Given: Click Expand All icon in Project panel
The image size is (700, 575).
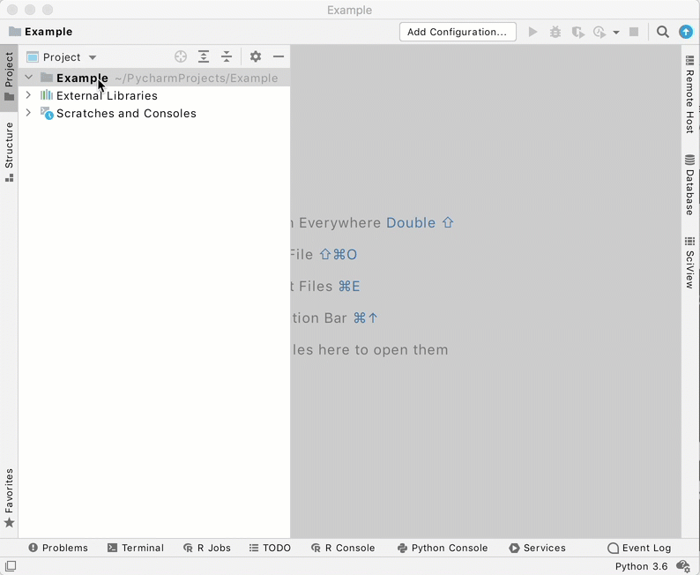Looking at the screenshot, I should click(204, 56).
